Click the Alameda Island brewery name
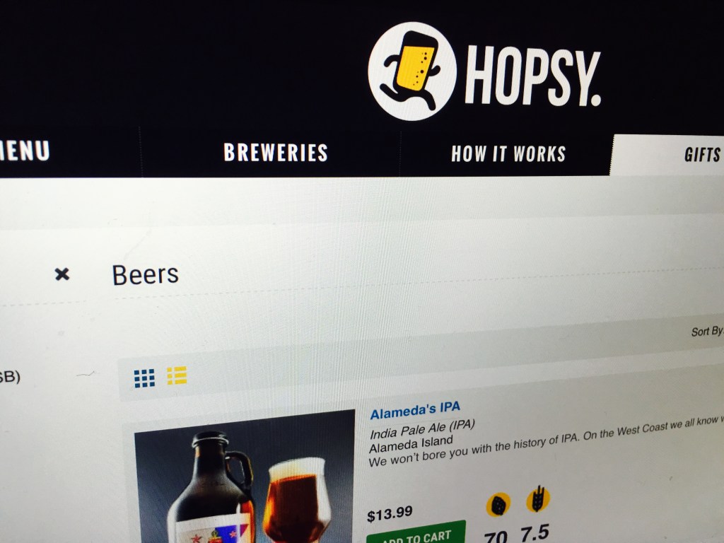The height and width of the screenshot is (543, 724). point(411,444)
